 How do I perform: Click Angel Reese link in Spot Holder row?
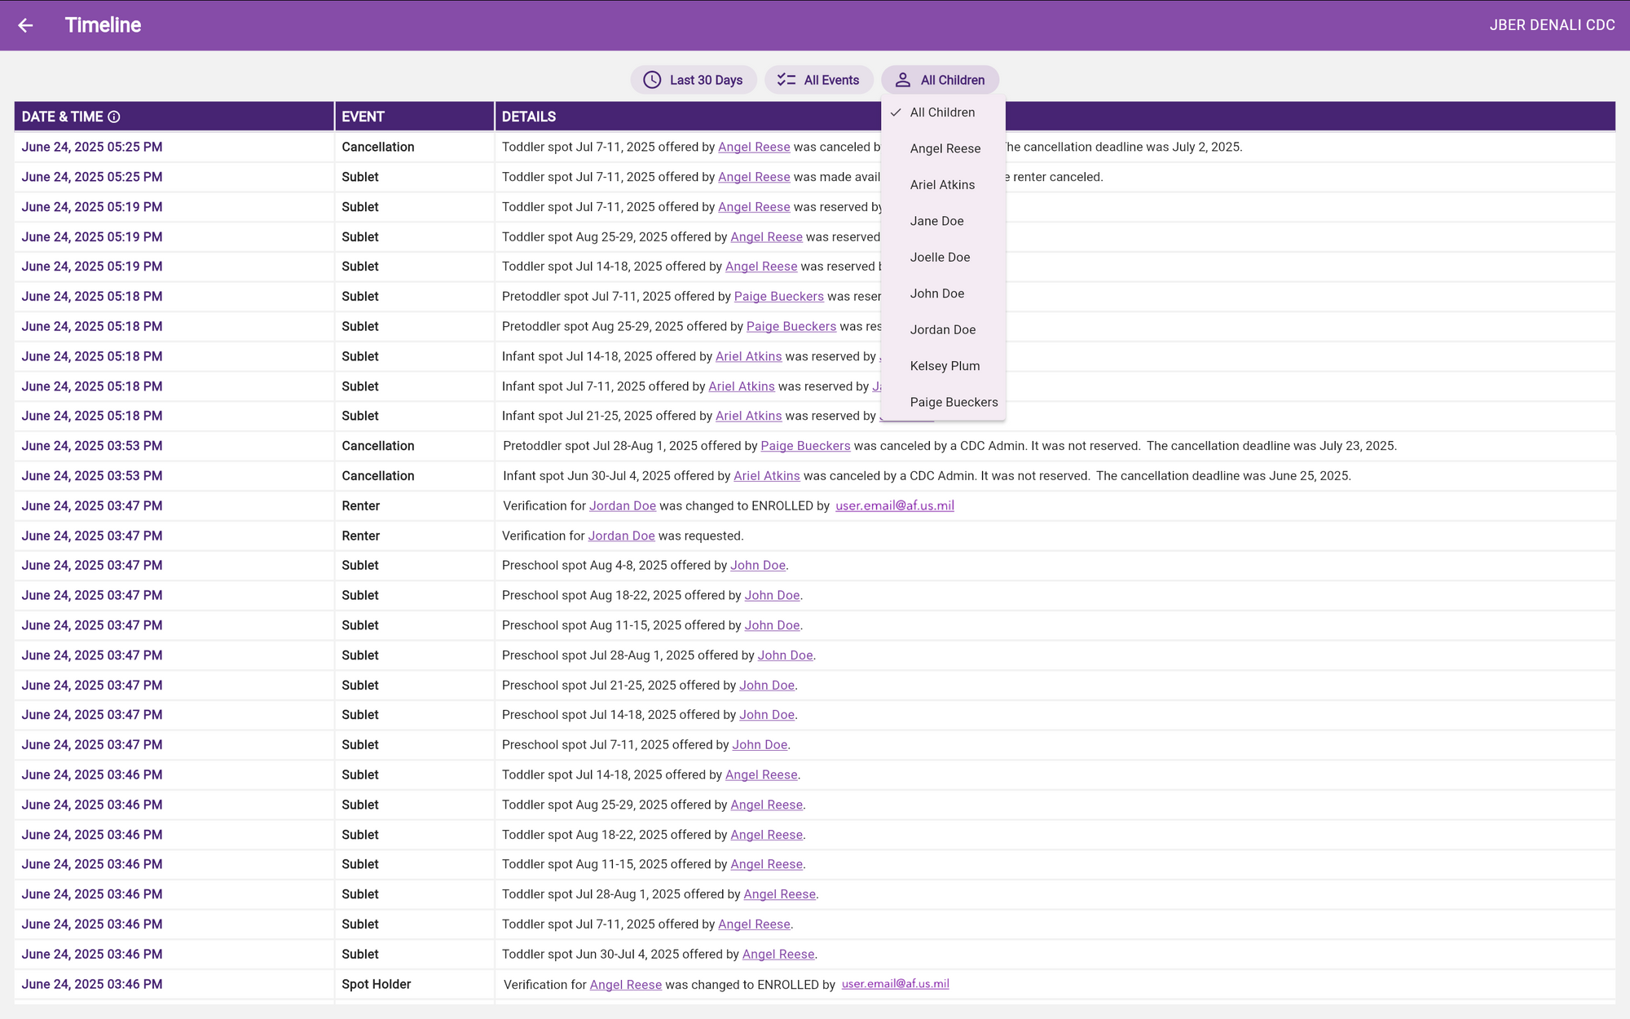(x=626, y=985)
